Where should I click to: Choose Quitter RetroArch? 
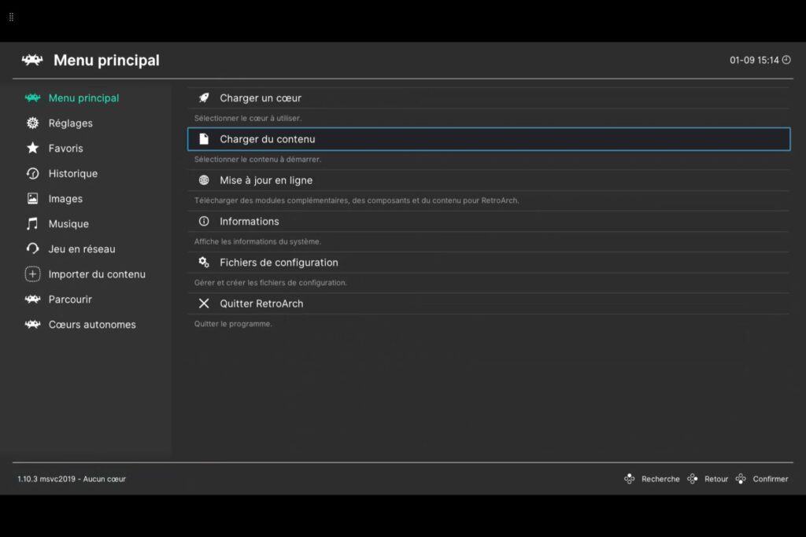(x=488, y=303)
